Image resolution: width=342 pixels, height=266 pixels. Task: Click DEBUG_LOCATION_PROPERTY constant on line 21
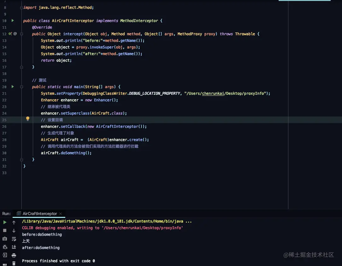pos(154,93)
